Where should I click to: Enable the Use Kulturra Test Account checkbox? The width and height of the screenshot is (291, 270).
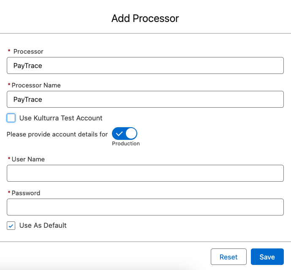pyautogui.click(x=11, y=118)
